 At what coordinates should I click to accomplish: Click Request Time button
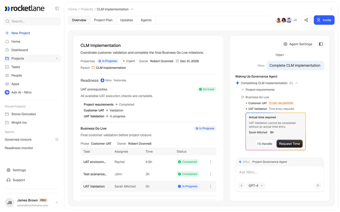pyautogui.click(x=290, y=144)
